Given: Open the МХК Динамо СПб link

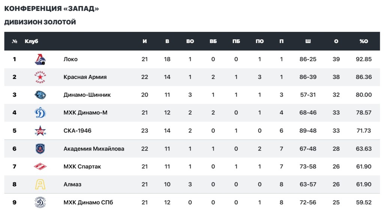Looking at the screenshot, I should [88, 203].
